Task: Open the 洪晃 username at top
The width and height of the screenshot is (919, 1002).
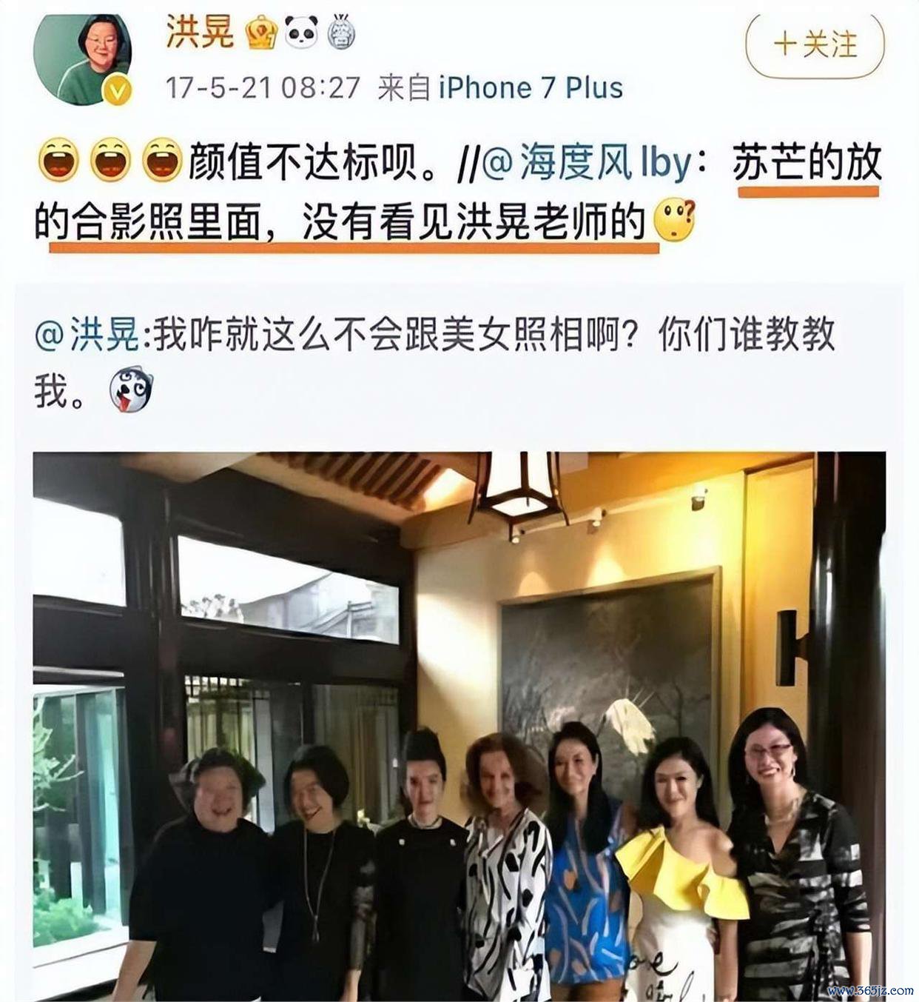Action: (199, 33)
